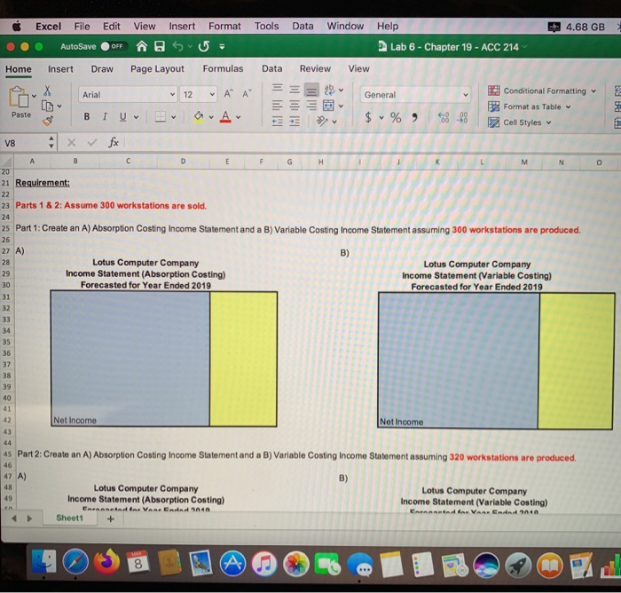
Task: Select column header D
Action: (x=183, y=162)
